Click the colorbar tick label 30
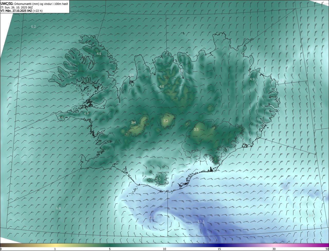 click(274, 249)
